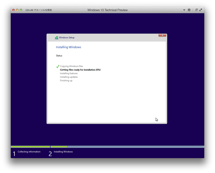Close the Windows Setup dialog
Image resolution: width=215 pixels, height=173 pixels.
(x=162, y=35)
